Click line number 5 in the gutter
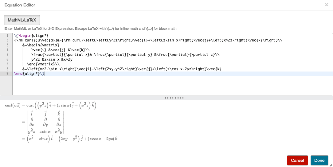Viewport: 333px width, 167px height. 7,55
